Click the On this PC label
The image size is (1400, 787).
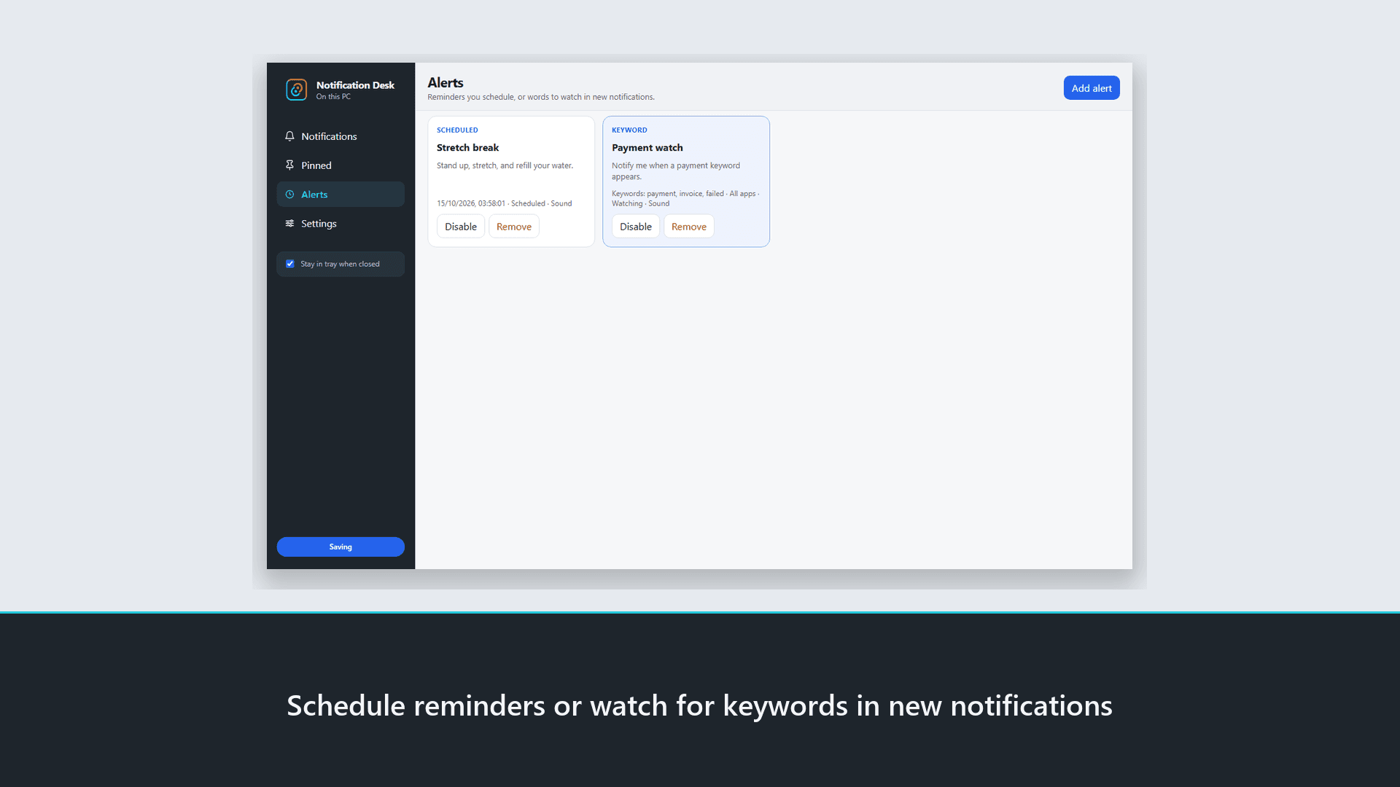333,97
